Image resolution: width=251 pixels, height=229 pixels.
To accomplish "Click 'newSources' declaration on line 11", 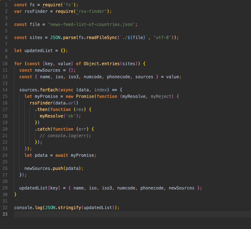I will pos(48,70).
